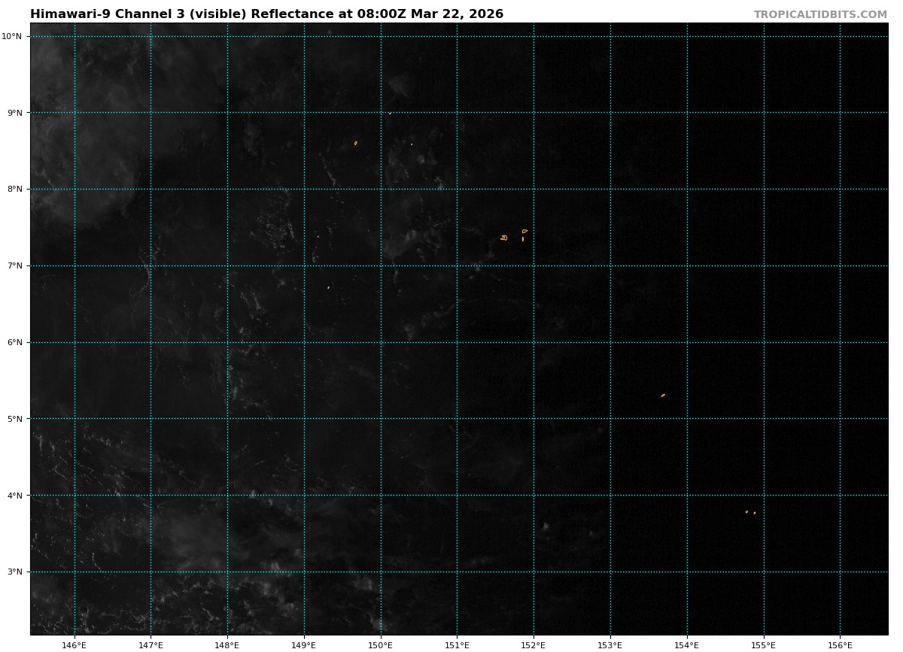Click the island outline near 5.3°N 153.7°E
The width and height of the screenshot is (903, 652).
663,395
